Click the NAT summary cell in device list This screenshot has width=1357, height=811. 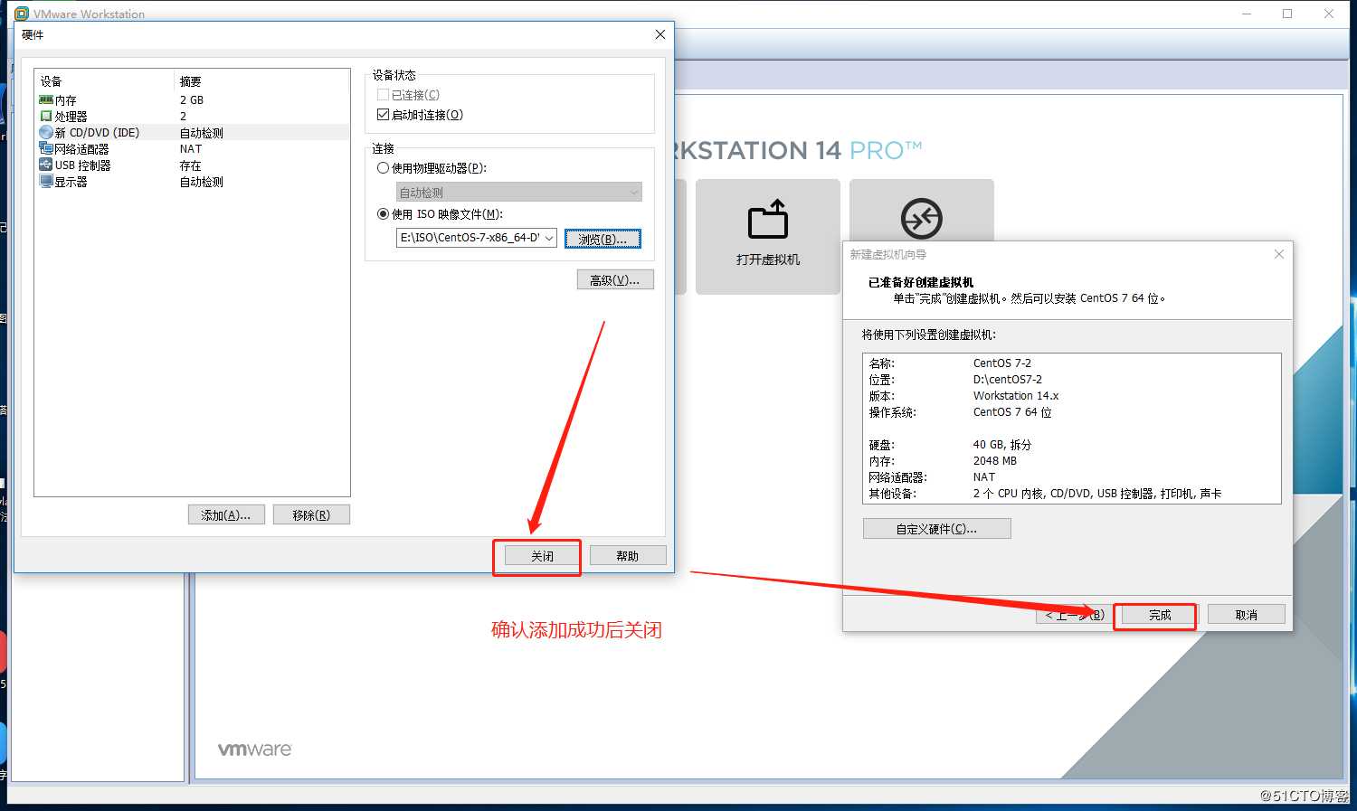click(190, 148)
